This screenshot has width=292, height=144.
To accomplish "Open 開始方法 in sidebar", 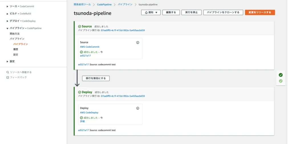I will (15, 34).
